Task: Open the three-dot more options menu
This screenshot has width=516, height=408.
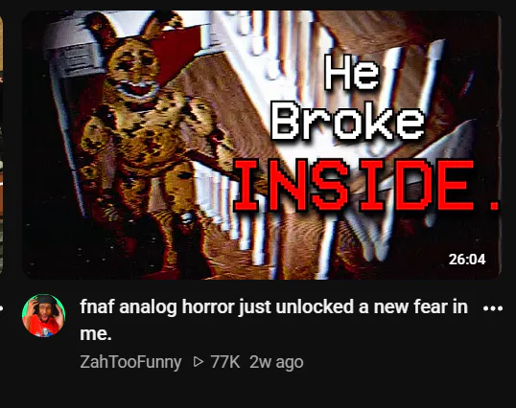Action: tap(493, 308)
